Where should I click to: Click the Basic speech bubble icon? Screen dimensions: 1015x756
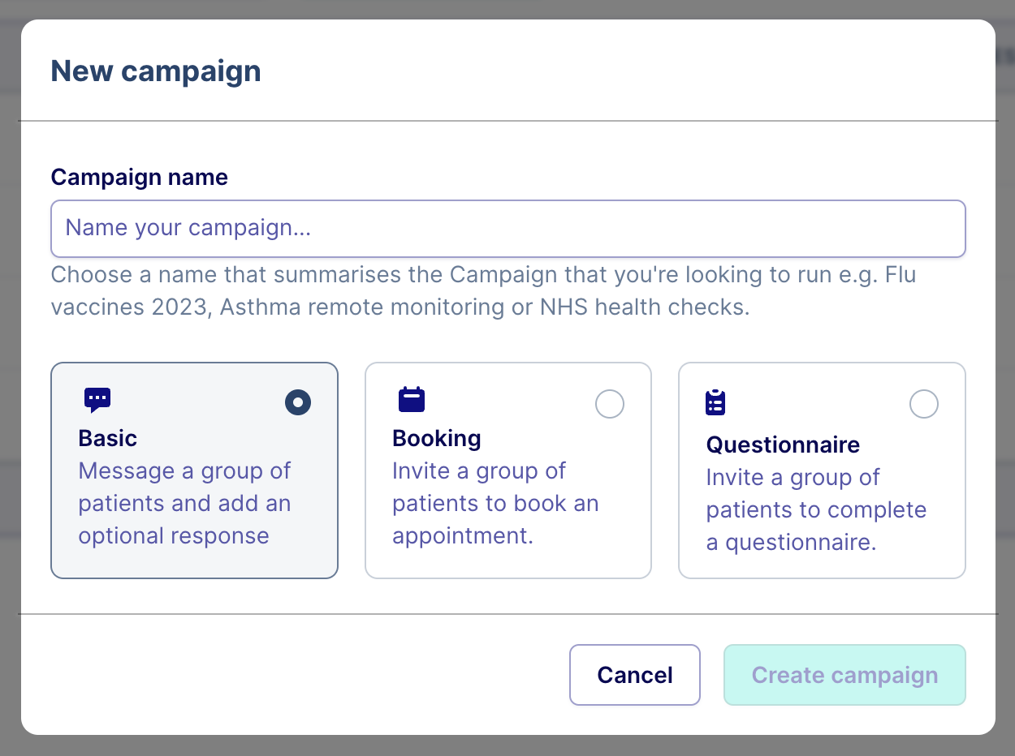tap(97, 399)
